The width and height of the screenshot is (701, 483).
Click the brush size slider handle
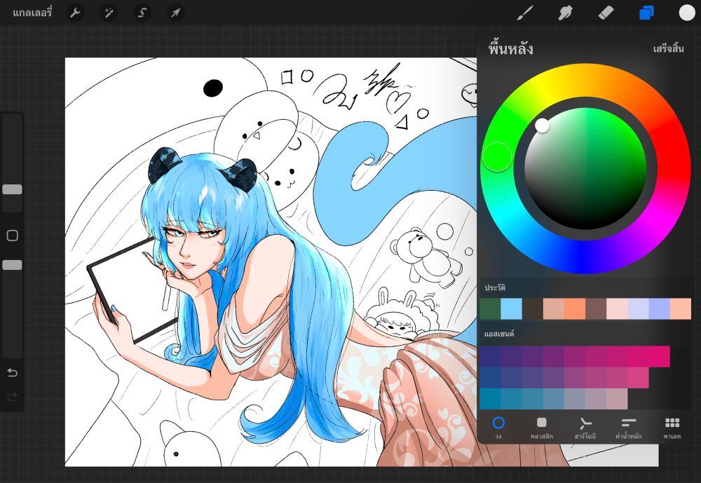[12, 189]
